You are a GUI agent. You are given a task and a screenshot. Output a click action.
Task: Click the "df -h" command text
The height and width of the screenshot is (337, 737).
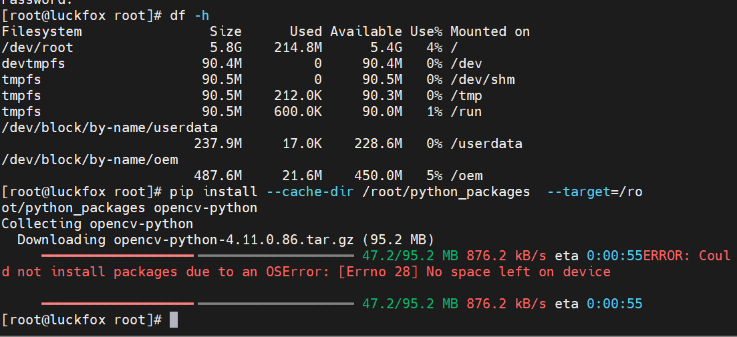190,15
